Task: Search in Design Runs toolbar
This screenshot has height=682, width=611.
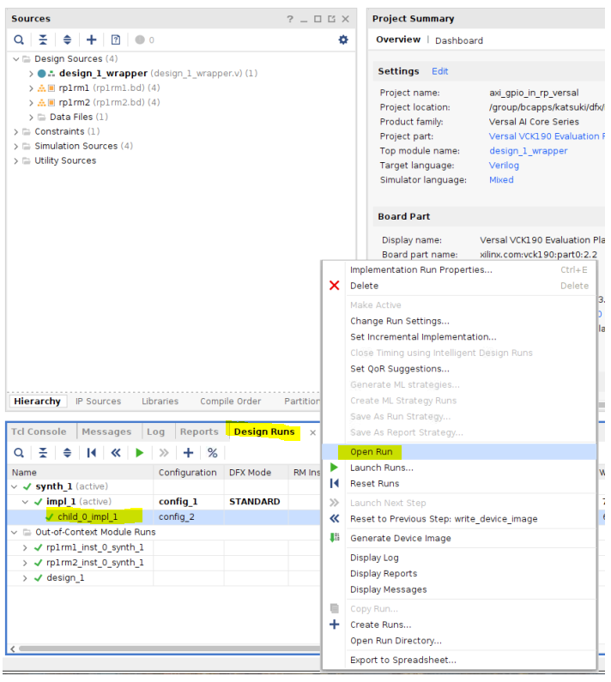Action: pos(19,453)
